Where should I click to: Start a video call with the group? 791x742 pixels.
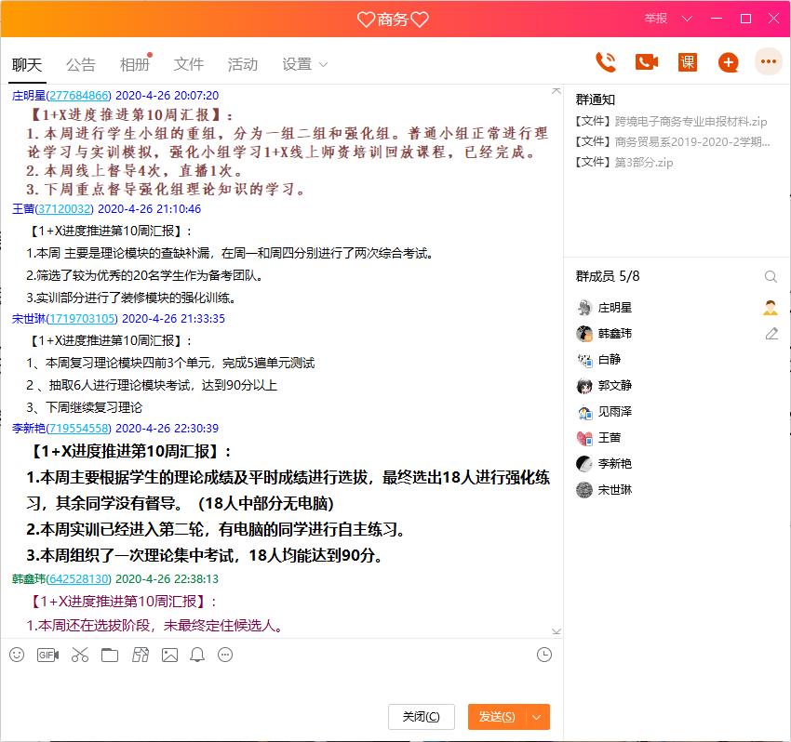coord(645,61)
